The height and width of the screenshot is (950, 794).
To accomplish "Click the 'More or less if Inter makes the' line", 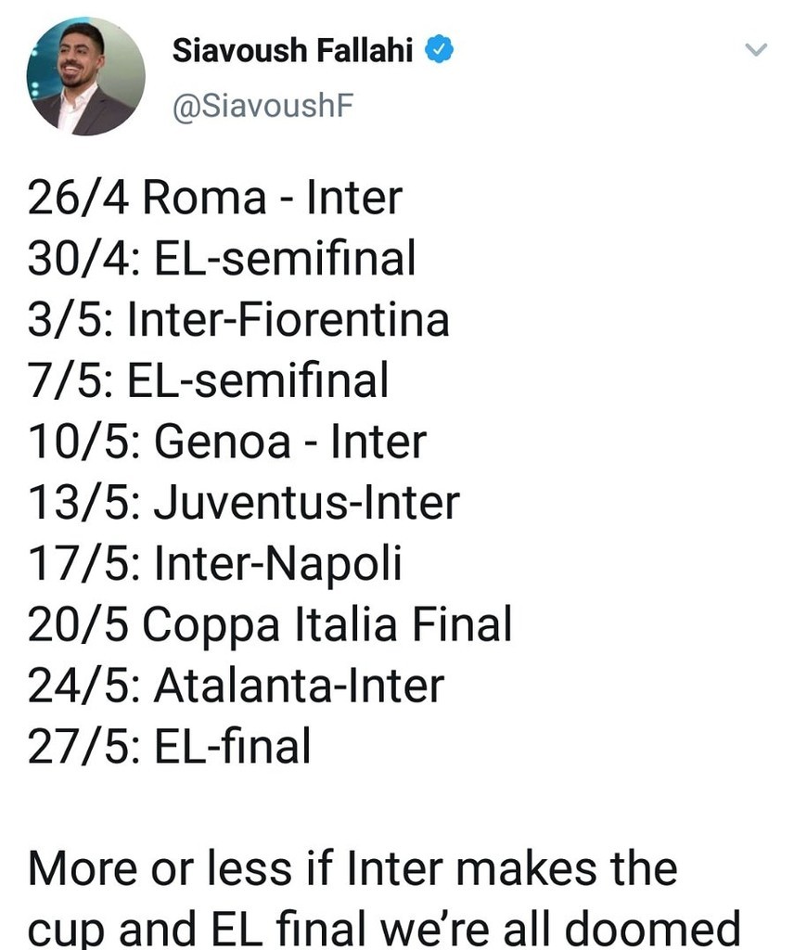I will pos(352,868).
